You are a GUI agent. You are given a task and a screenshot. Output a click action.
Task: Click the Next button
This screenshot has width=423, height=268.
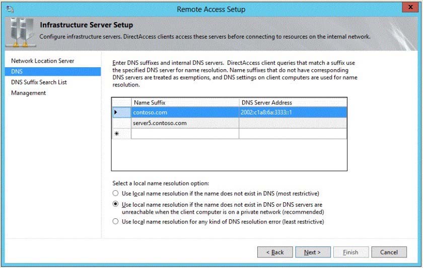[313, 252]
